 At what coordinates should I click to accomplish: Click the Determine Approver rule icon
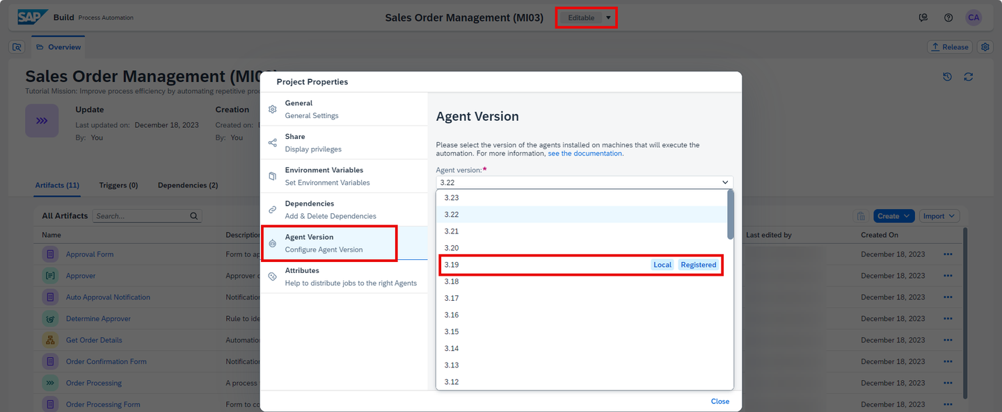point(50,319)
